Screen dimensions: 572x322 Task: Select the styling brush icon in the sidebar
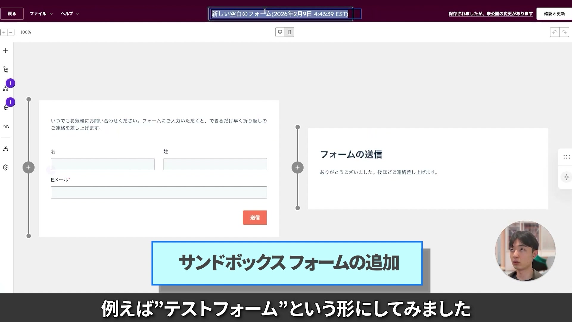click(6, 107)
